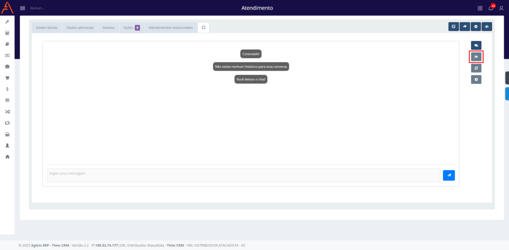Open the notifications bell icon
This screenshot has width=509, height=250.
click(x=491, y=8)
